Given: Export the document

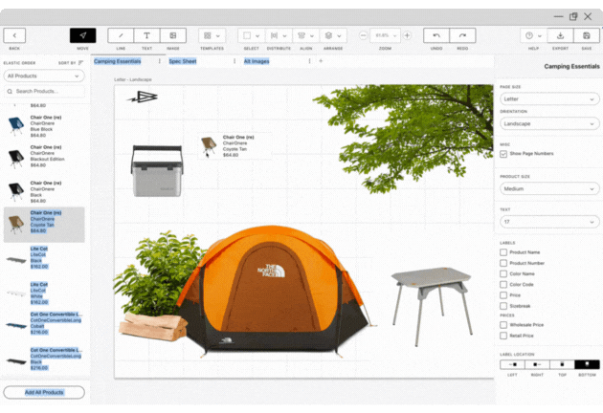Looking at the screenshot, I should (560, 35).
